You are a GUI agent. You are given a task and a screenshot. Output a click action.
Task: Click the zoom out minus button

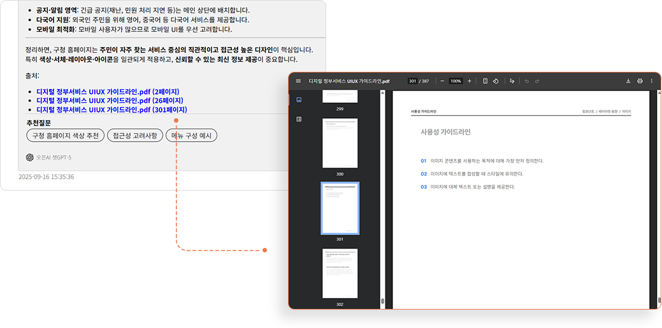coord(442,81)
